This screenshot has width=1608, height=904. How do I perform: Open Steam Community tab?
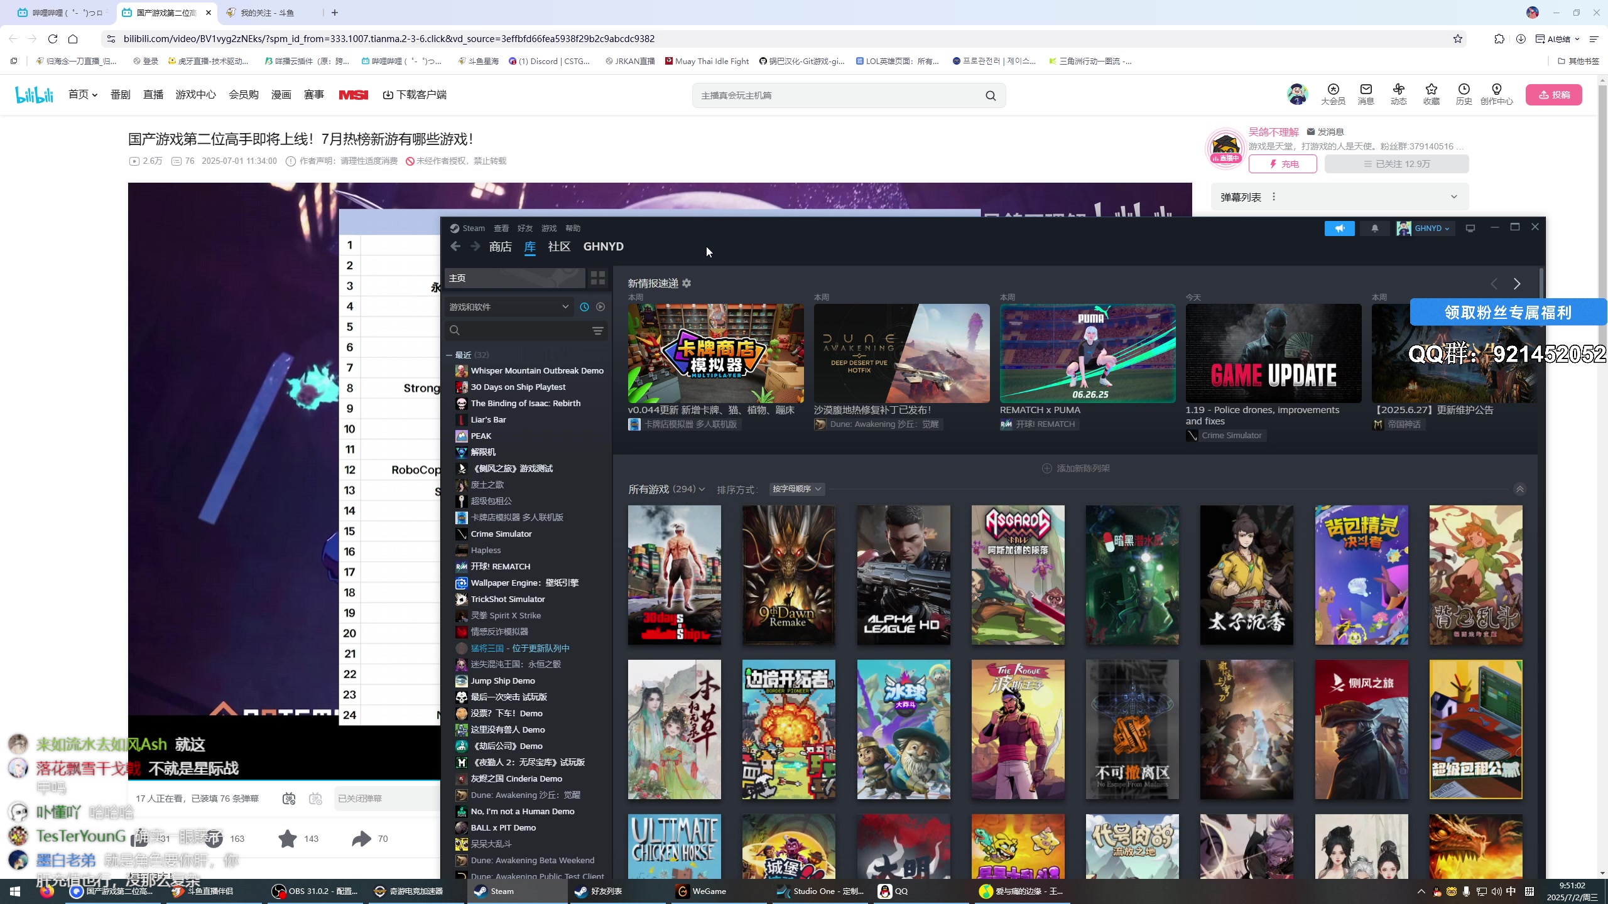click(559, 247)
